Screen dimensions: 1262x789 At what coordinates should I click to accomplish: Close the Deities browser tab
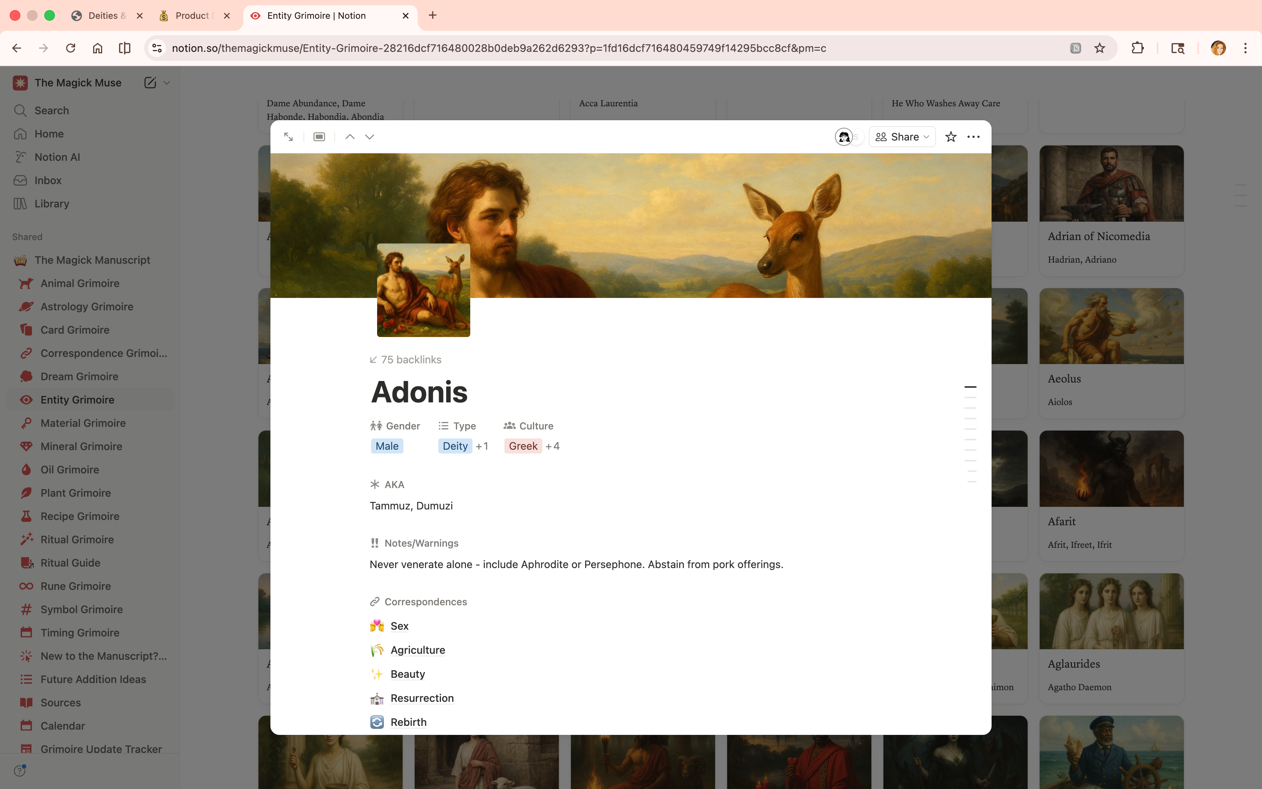click(139, 16)
